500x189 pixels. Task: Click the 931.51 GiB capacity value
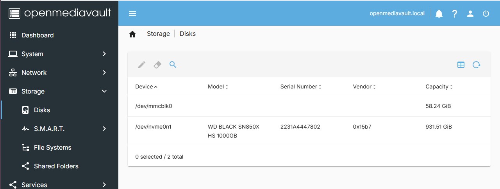pos(439,127)
